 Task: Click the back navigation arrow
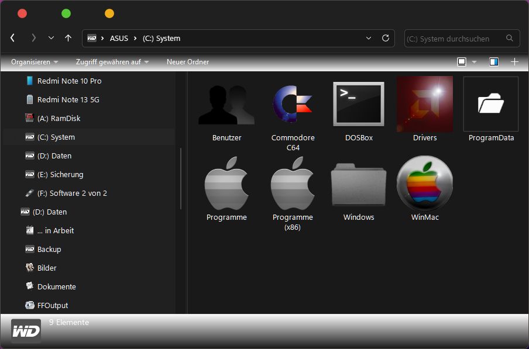[12, 38]
